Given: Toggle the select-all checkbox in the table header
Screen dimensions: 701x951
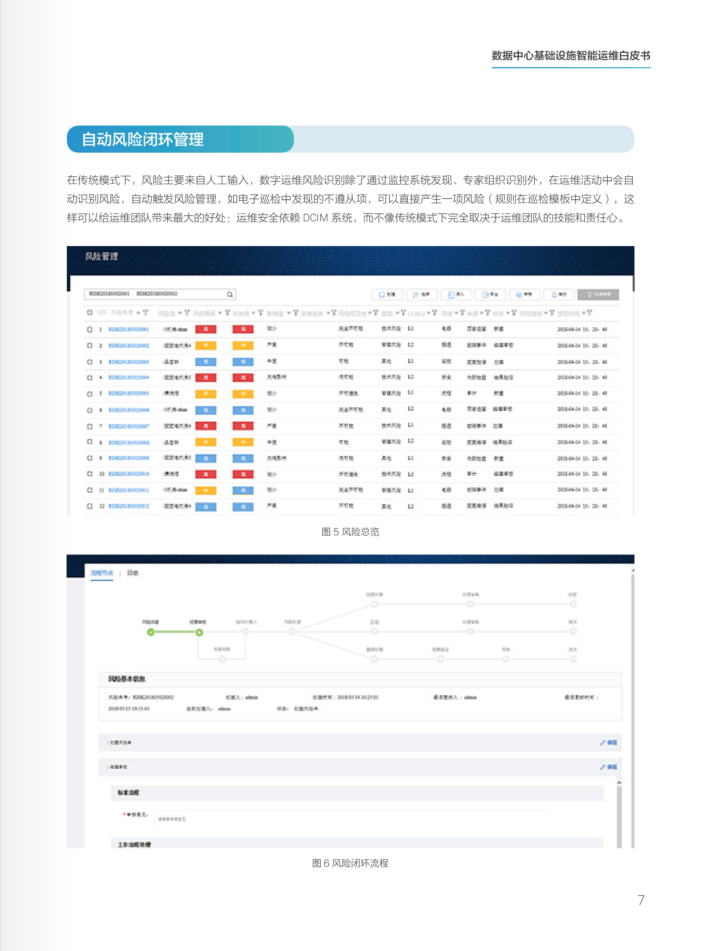Looking at the screenshot, I should pos(90,312).
